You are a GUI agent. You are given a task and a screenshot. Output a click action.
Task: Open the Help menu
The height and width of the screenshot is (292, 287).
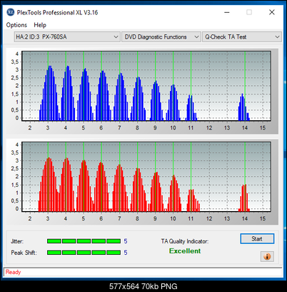(x=40, y=25)
